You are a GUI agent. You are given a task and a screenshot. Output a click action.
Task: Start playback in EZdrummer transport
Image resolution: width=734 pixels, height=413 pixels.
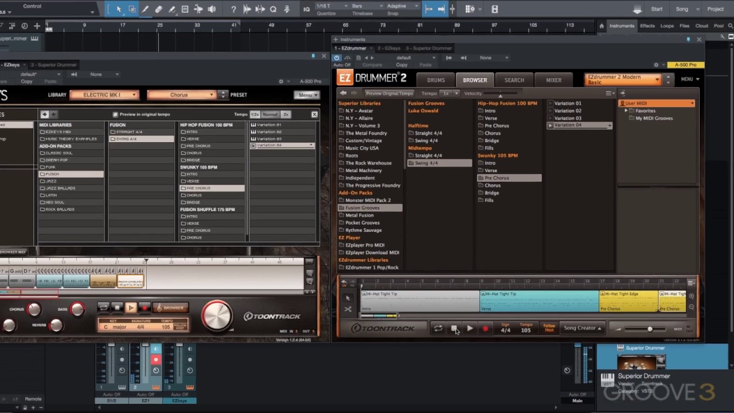(x=470, y=328)
